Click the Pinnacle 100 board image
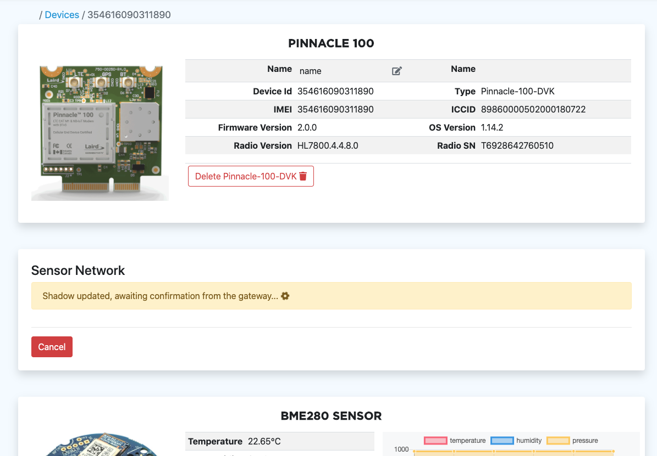657x456 pixels. point(100,132)
